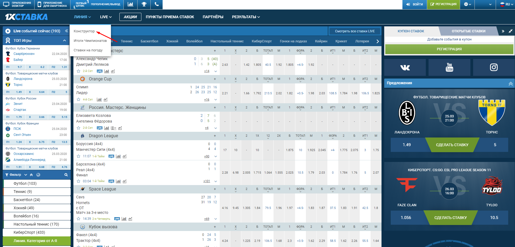Favorite the Cavs vs Hornets match

(x=79, y=219)
